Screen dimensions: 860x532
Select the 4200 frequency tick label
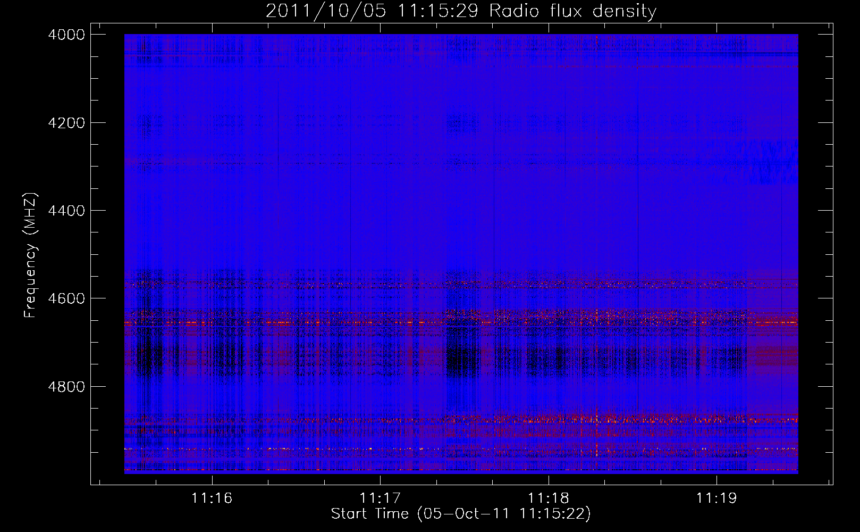66,123
